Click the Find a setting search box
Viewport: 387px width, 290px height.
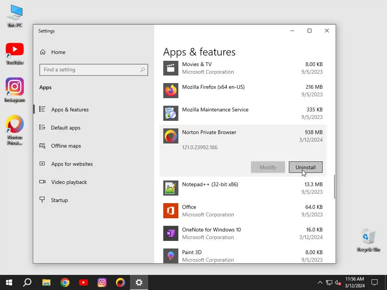(x=94, y=70)
